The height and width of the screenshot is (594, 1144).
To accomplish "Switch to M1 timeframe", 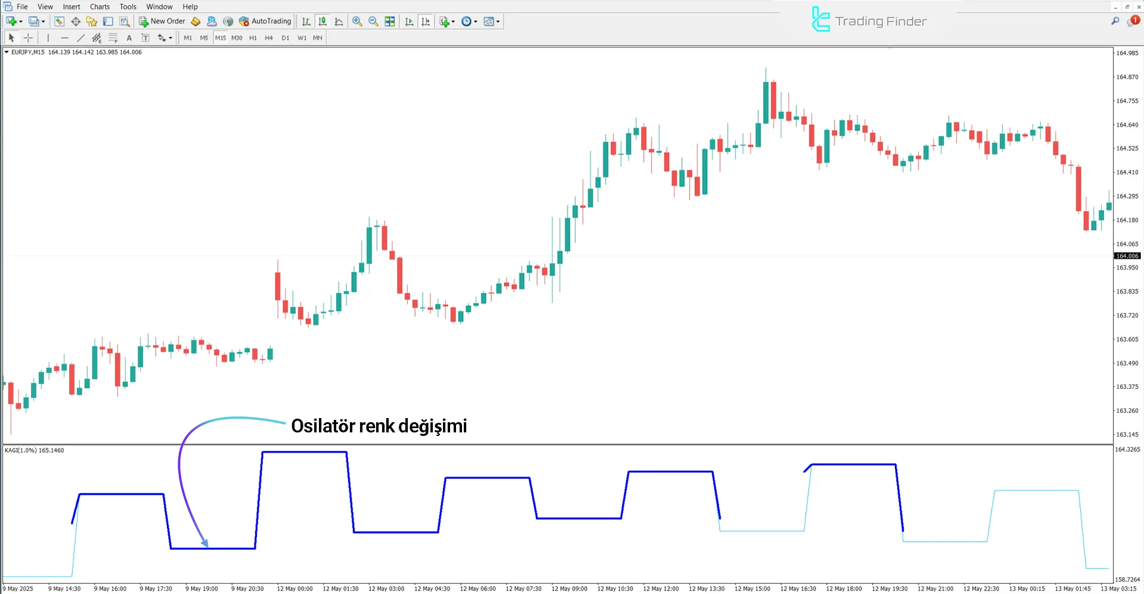I will click(188, 38).
